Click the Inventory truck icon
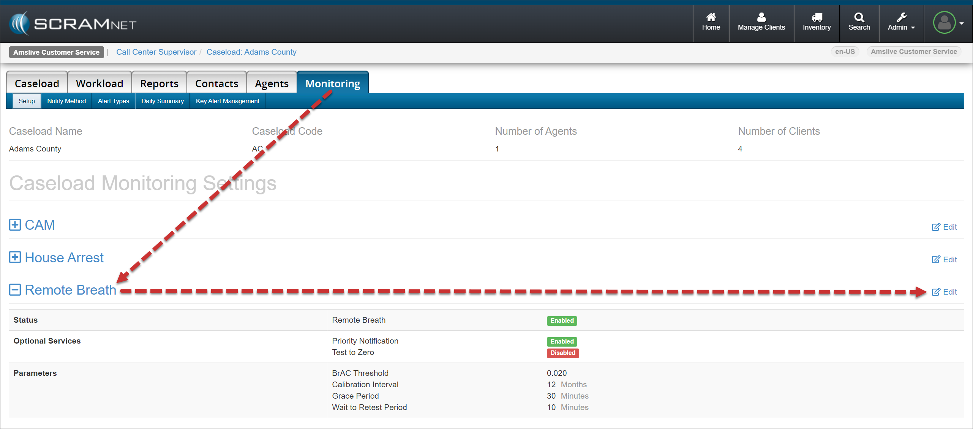 [817, 17]
